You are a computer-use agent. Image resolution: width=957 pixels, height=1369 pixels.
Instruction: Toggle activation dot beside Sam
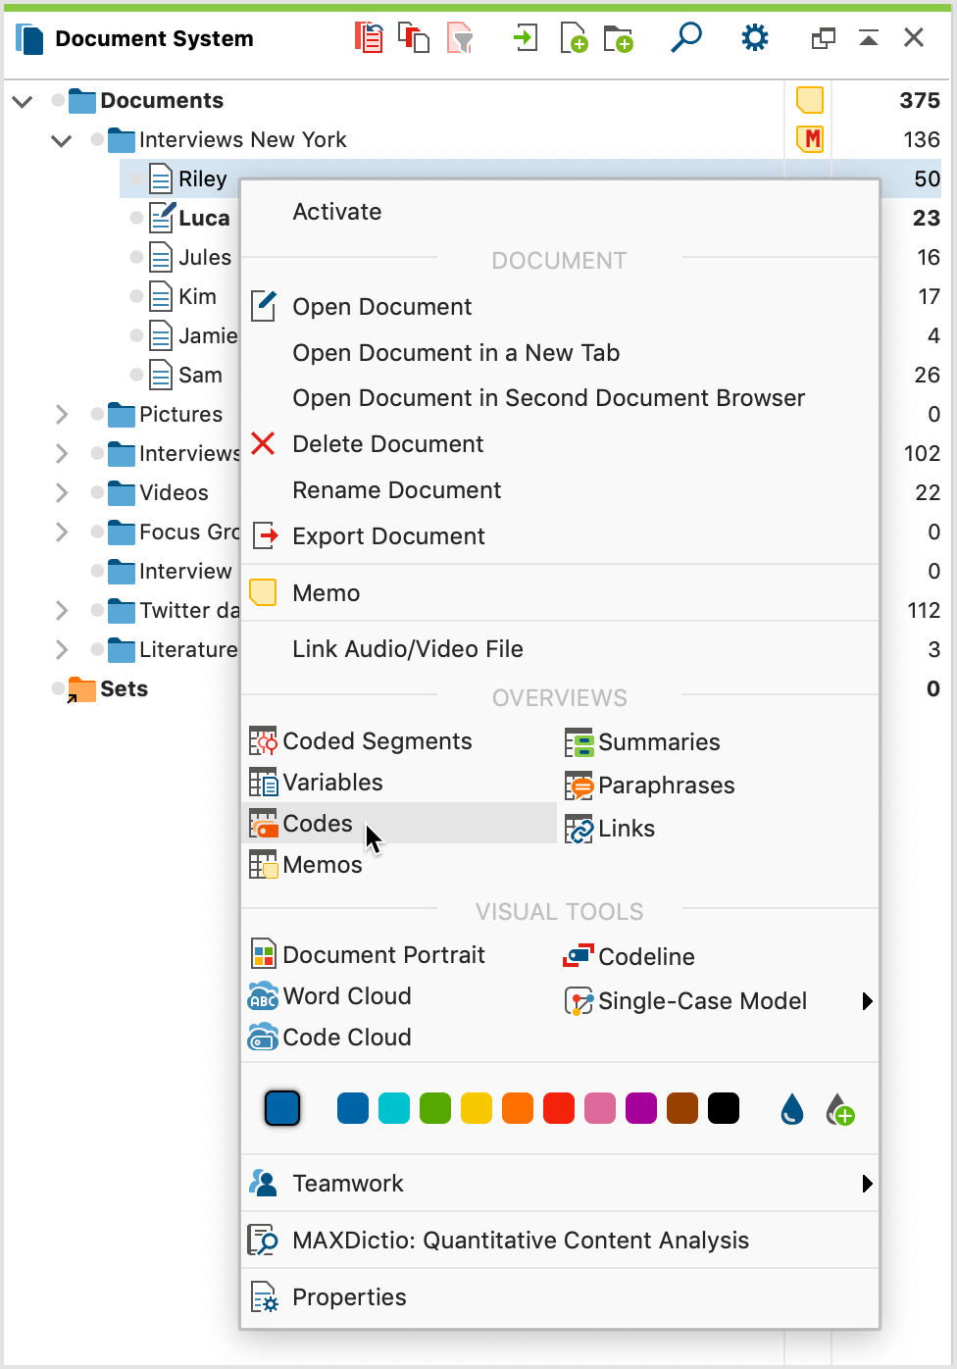coord(137,375)
